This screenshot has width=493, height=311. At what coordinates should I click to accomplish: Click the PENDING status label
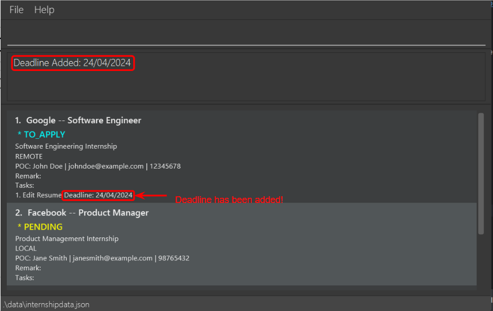coord(43,227)
